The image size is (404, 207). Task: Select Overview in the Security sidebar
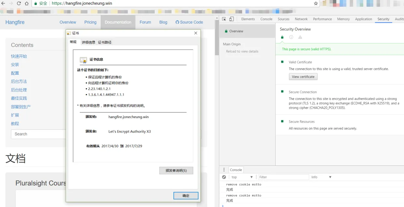(x=247, y=31)
